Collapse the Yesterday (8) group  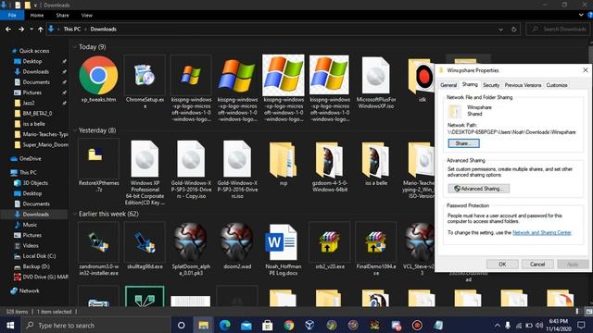[x=75, y=130]
